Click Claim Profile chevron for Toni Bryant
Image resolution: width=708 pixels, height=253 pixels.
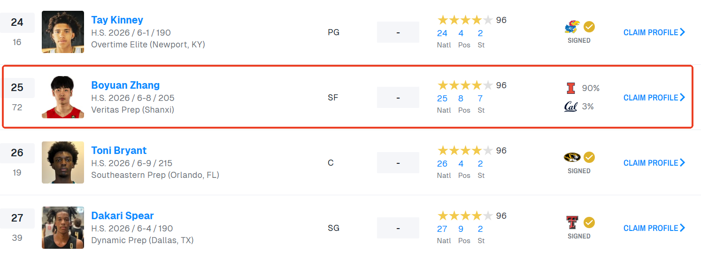coord(683,163)
